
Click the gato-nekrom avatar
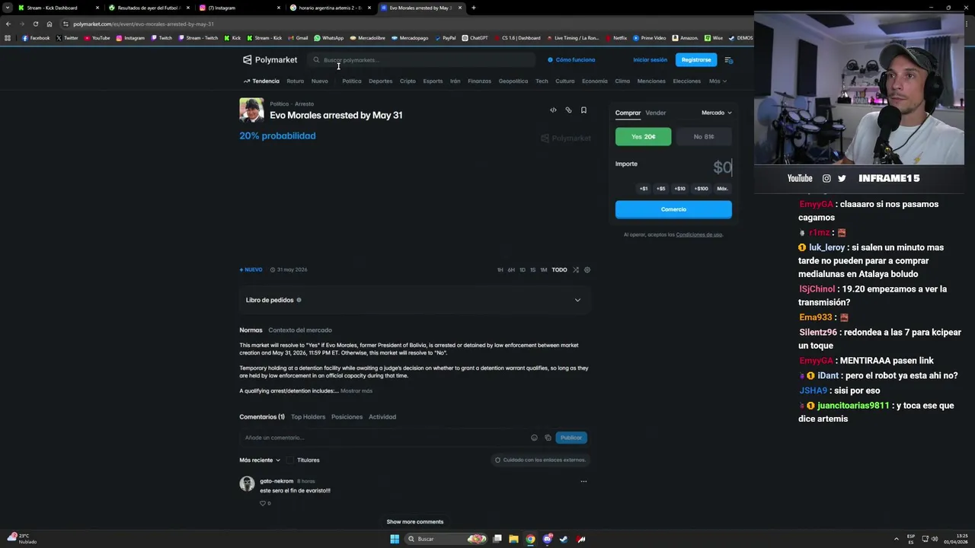pyautogui.click(x=247, y=484)
